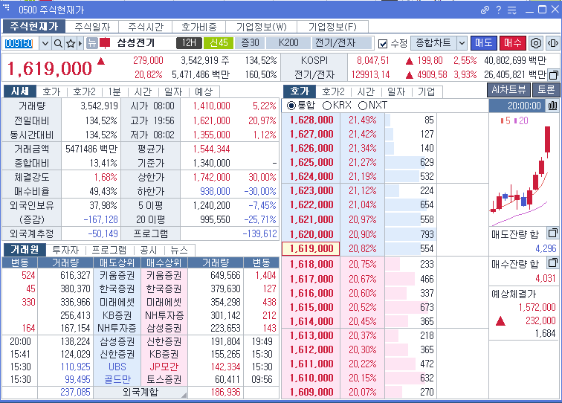Click the UBS entry in 매도상위
Image resolution: width=562 pixels, height=403 pixels.
(x=117, y=367)
